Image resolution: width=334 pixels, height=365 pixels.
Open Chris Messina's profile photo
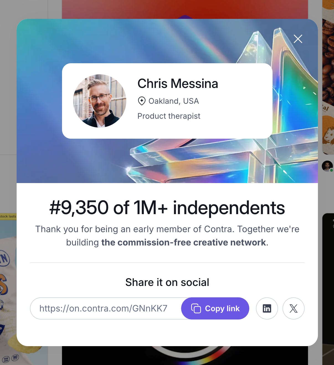(x=100, y=101)
